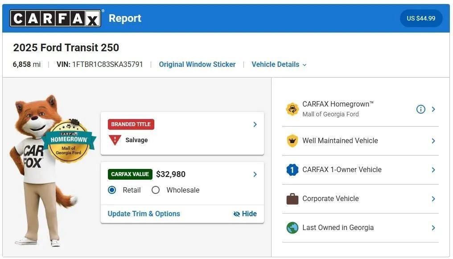Viewport: 453px width, 259px height.
Task: Click the CARFAX logo
Action: coord(55,18)
